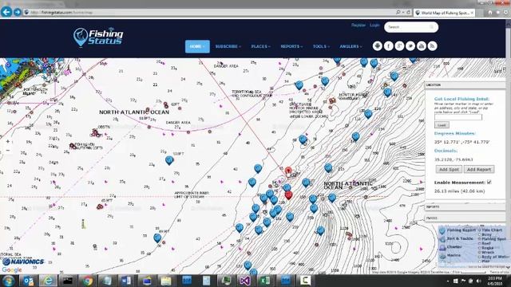Open the HOME dropdown menu
This screenshot has width=511, height=287.
pos(197,46)
